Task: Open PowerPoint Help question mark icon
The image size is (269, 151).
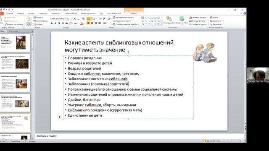Action: [245, 13]
